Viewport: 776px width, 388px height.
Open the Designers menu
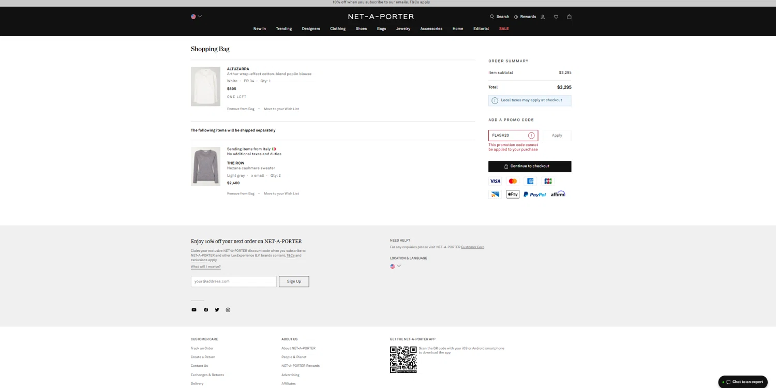pyautogui.click(x=311, y=28)
